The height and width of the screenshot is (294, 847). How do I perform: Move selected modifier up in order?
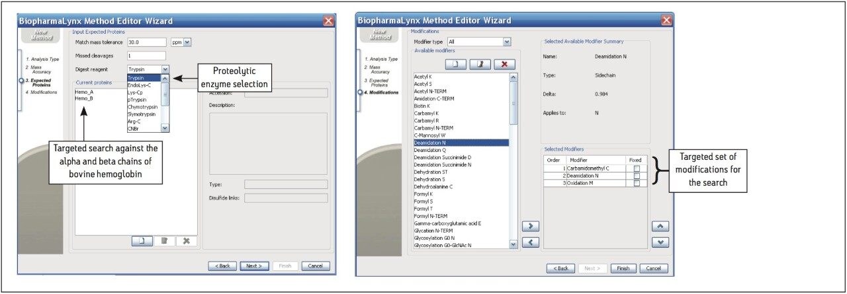coord(660,226)
